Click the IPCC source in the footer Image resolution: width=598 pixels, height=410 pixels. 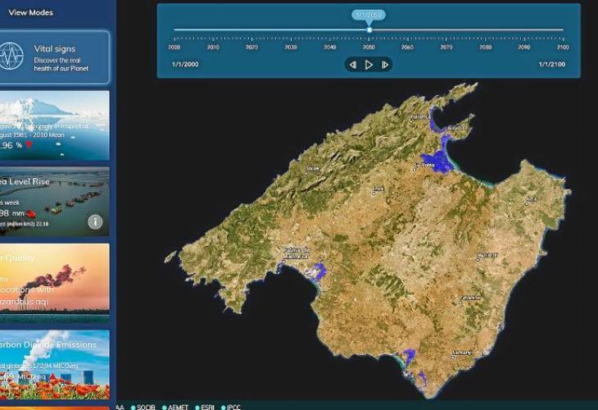click(232, 407)
